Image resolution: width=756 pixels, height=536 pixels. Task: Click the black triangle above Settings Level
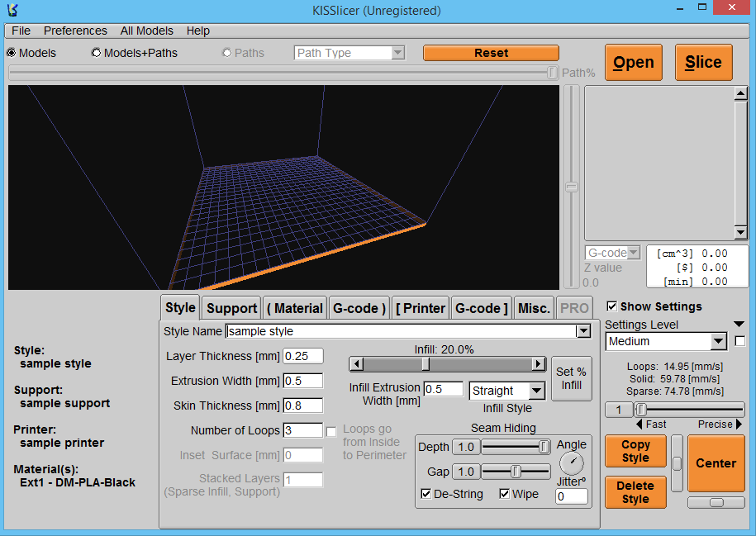tap(739, 325)
